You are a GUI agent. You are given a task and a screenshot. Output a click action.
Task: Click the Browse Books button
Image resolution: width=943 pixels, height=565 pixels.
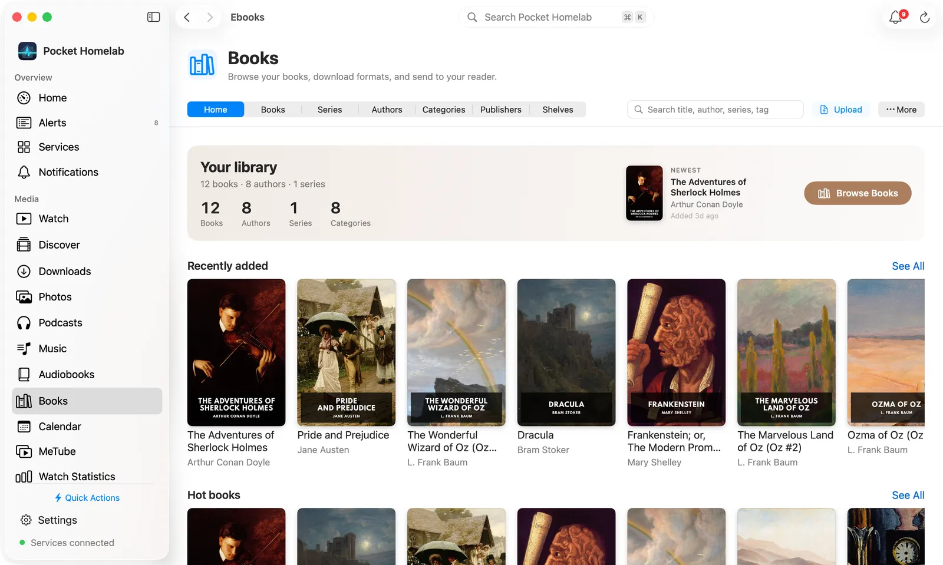[858, 193]
